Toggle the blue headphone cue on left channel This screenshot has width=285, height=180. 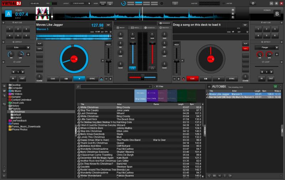133,68
